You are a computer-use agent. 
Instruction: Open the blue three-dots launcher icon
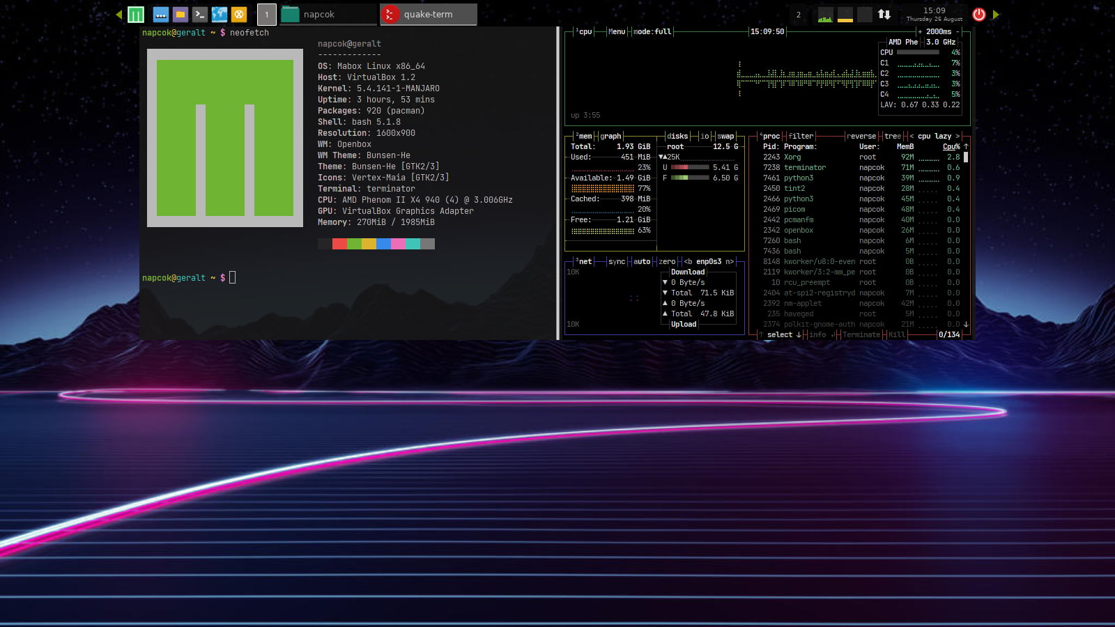pyautogui.click(x=160, y=14)
